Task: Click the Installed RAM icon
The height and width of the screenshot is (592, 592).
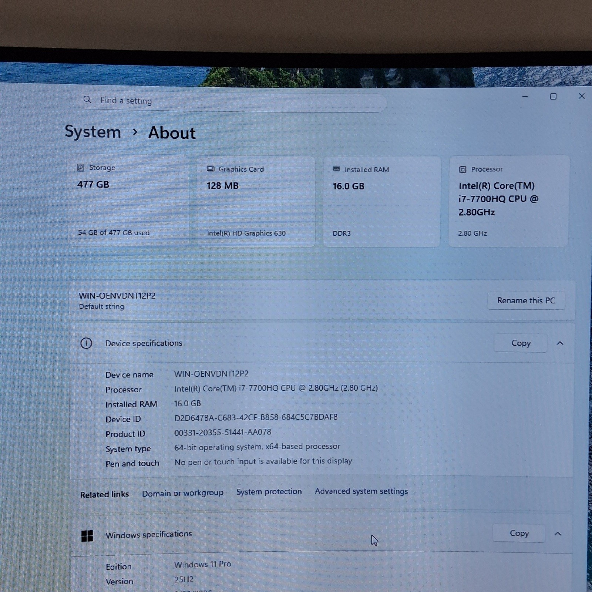Action: tap(336, 169)
